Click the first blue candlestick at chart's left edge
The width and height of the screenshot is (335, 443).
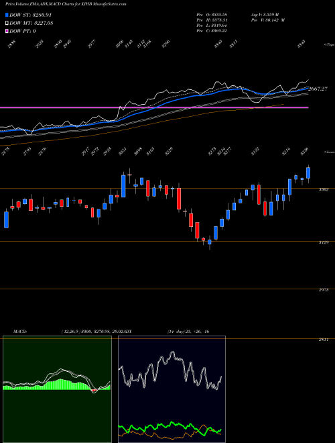[6, 219]
